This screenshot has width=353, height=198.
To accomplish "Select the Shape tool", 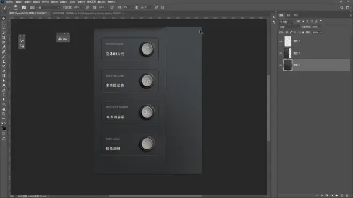I will pyautogui.click(x=4, y=104).
